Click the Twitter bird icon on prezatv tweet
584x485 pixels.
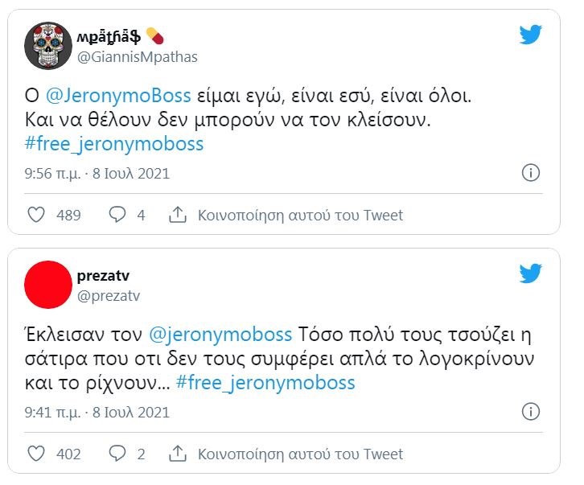pos(530,273)
